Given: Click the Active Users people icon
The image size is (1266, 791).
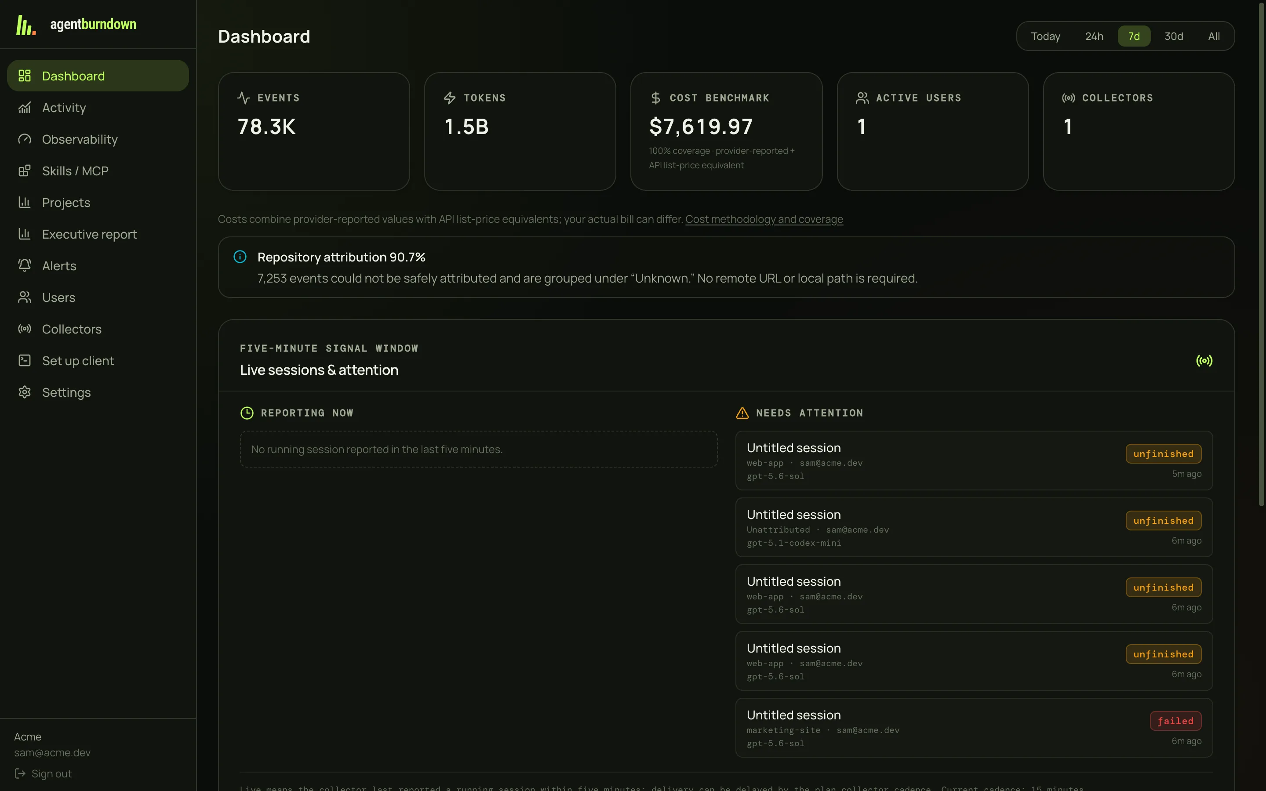Looking at the screenshot, I should tap(862, 98).
